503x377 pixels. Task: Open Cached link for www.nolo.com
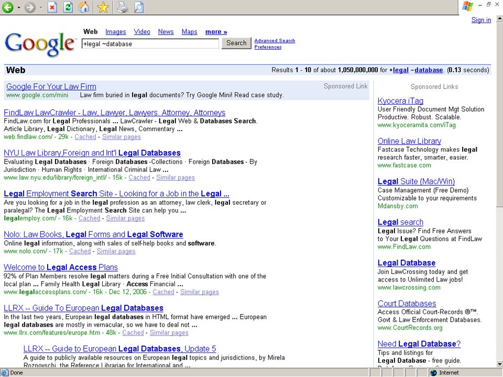coord(80,251)
